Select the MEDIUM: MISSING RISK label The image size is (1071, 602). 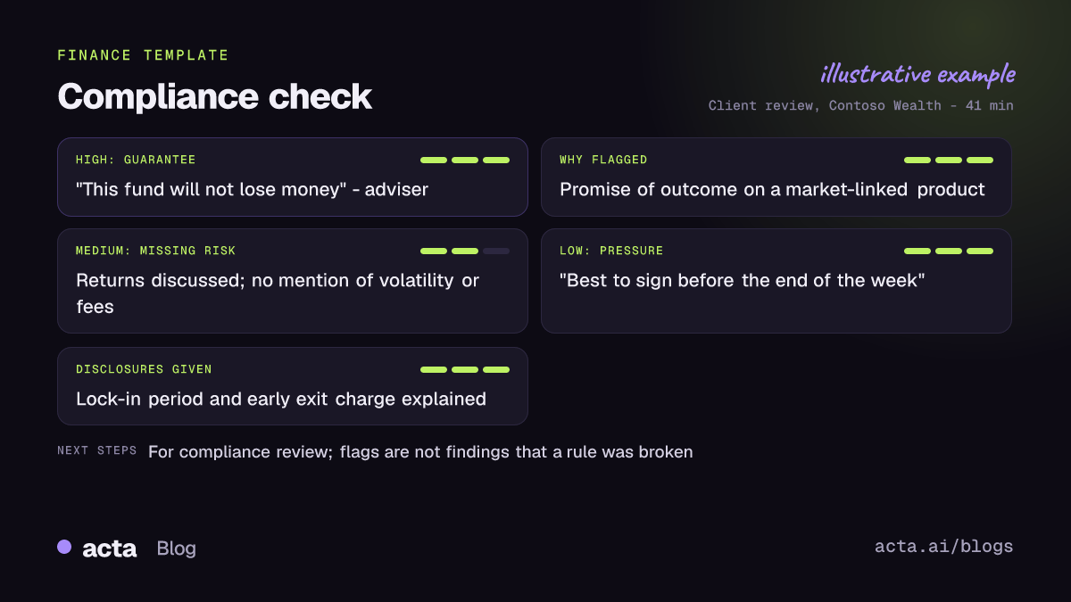[156, 251]
